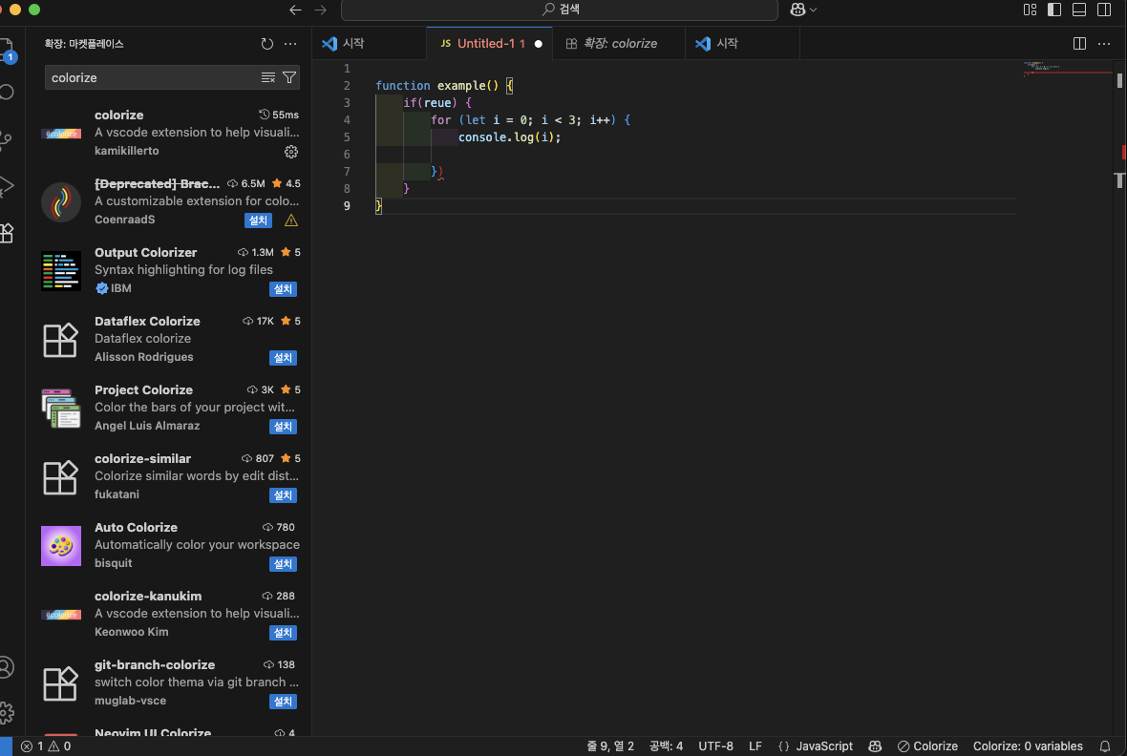Select the Output Colorizer extension thumbnail
Viewport: 1127px width, 756px height.
tap(61, 271)
